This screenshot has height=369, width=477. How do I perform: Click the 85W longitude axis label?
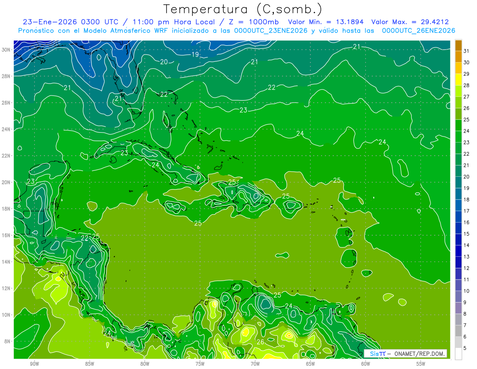click(x=89, y=364)
